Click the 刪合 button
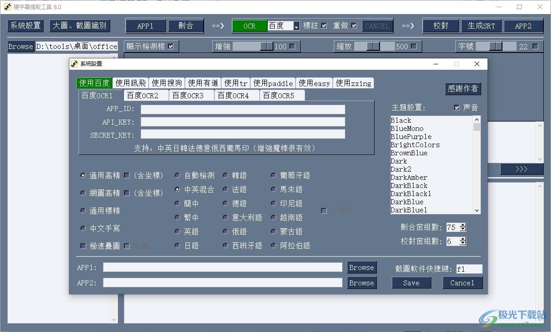Screen dimensions: 551x332 click(x=185, y=26)
